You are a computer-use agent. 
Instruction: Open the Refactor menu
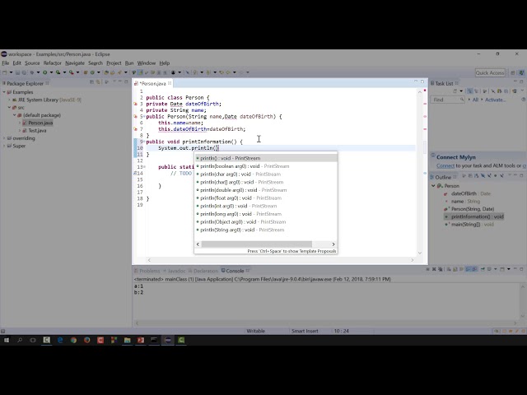click(53, 63)
